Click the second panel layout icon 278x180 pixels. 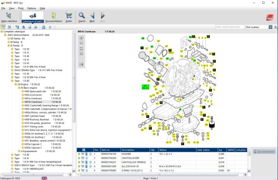click(x=9, y=27)
